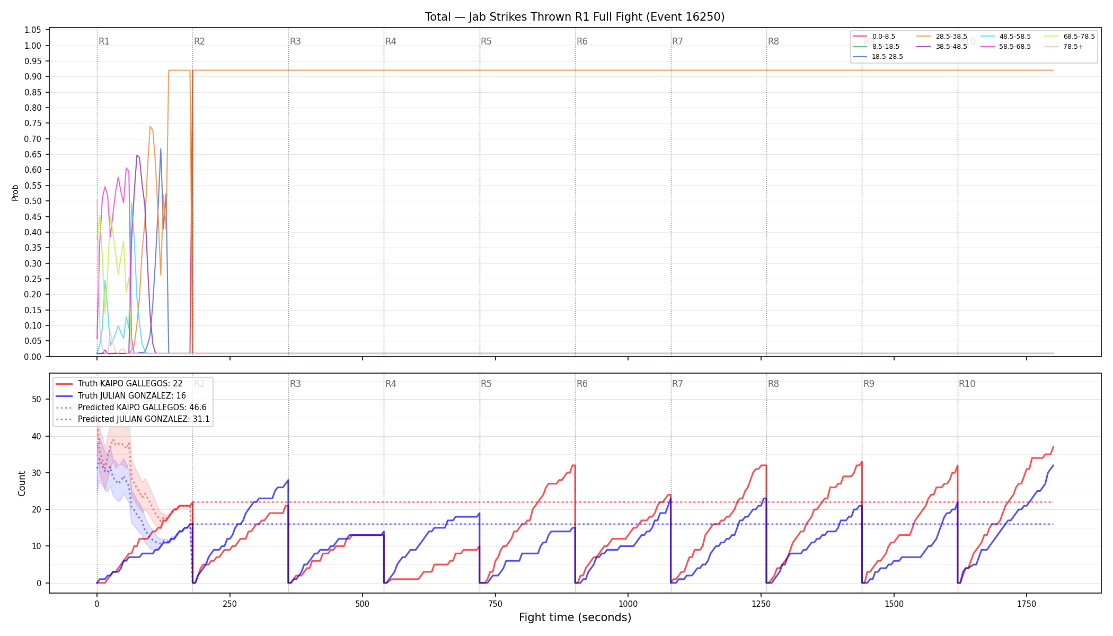The height and width of the screenshot is (636, 1113).
Task: Pick the '18.5-28.5' legend label
Action: (x=887, y=57)
